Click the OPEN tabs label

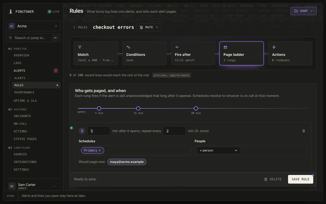click(10, 196)
